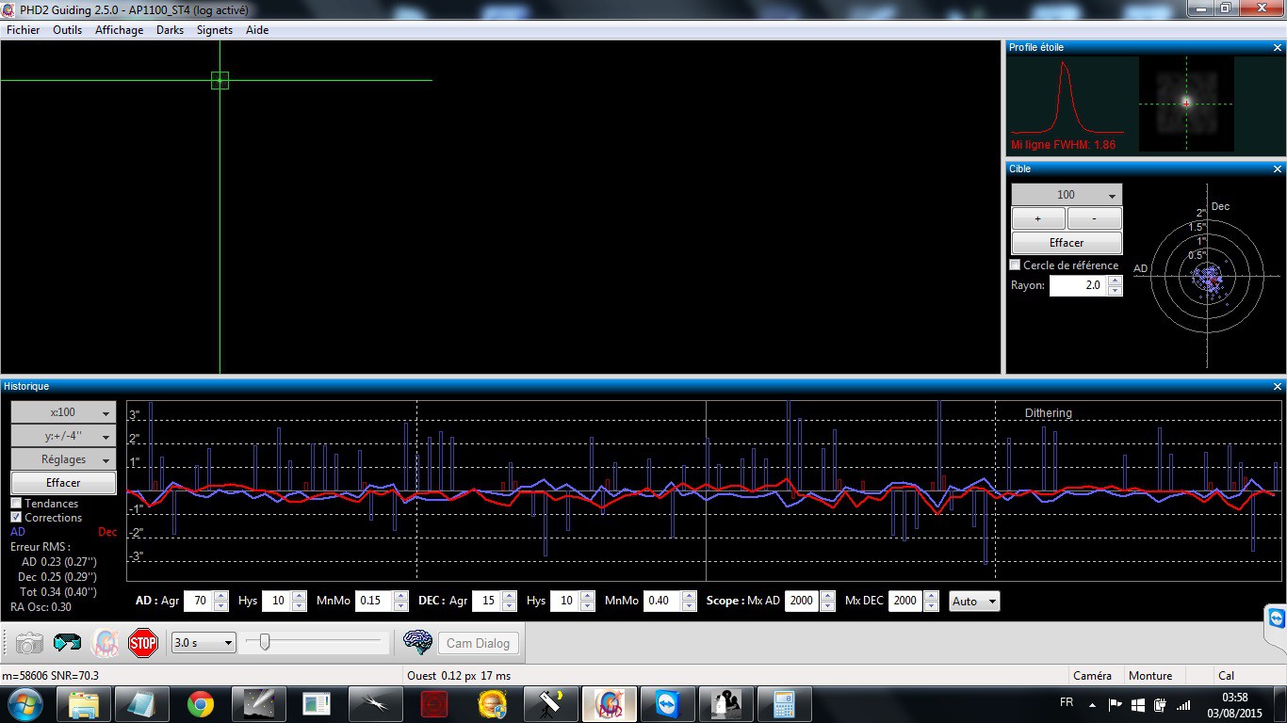The width and height of the screenshot is (1287, 723).
Task: Open the 3.0 s exposure dropdown
Action: (204, 643)
